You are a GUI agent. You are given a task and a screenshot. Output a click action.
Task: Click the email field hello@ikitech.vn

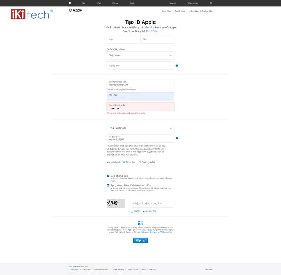click(140, 83)
